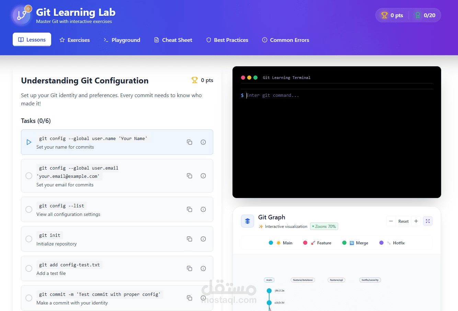Viewport: 458px width, 311px height.
Task: Open the Playground tab
Action: (x=122, y=40)
